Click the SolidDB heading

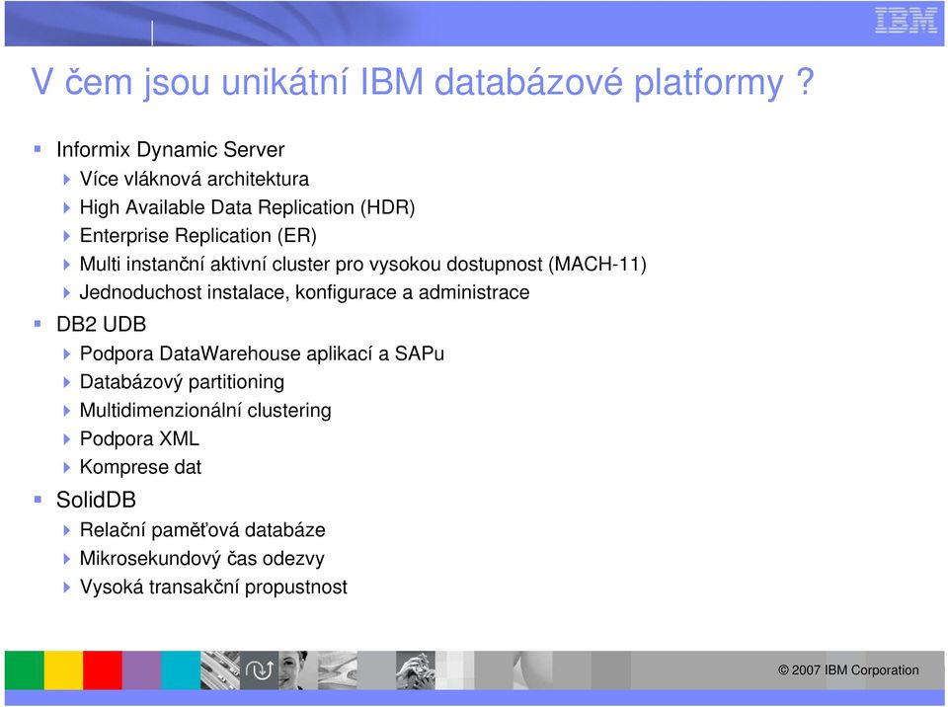coord(96,501)
